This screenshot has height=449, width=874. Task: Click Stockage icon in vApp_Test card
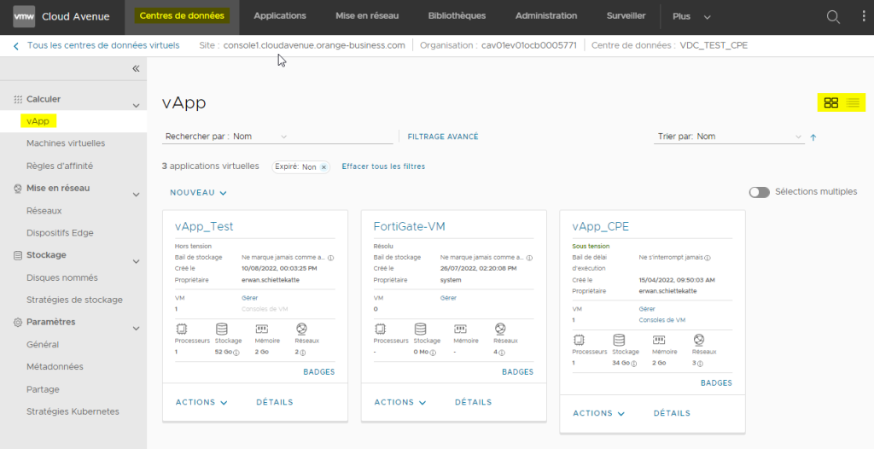coord(221,329)
